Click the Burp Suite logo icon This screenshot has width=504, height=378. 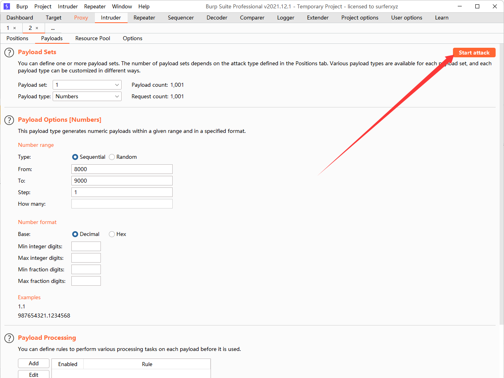7,6
